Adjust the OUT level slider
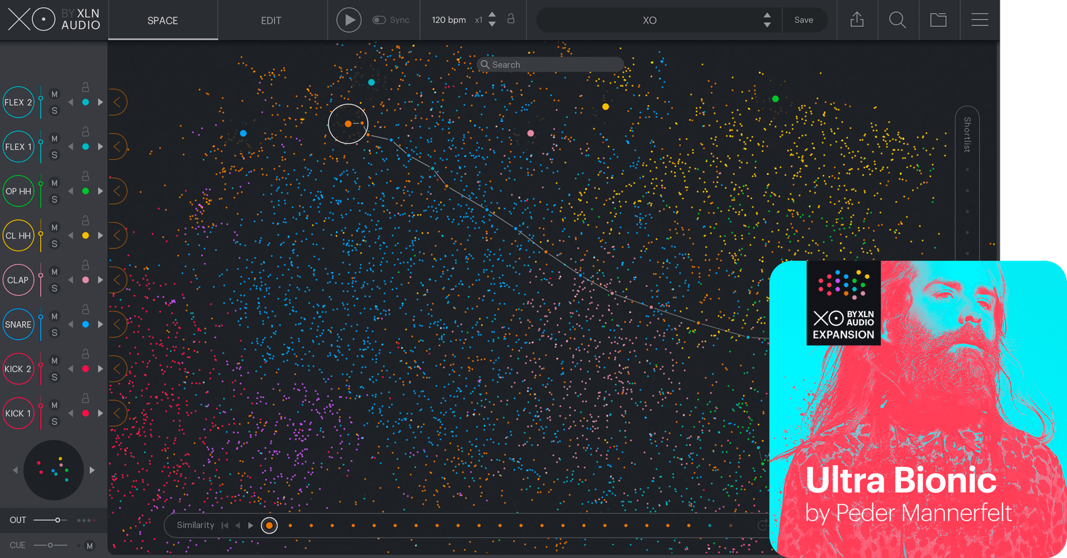This screenshot has width=1067, height=558. [50, 520]
